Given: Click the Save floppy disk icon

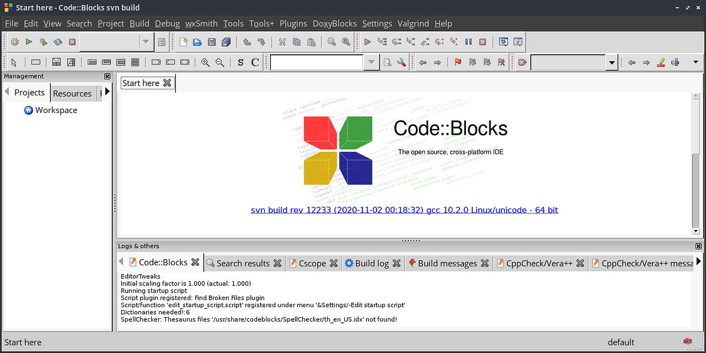Looking at the screenshot, I should point(212,42).
